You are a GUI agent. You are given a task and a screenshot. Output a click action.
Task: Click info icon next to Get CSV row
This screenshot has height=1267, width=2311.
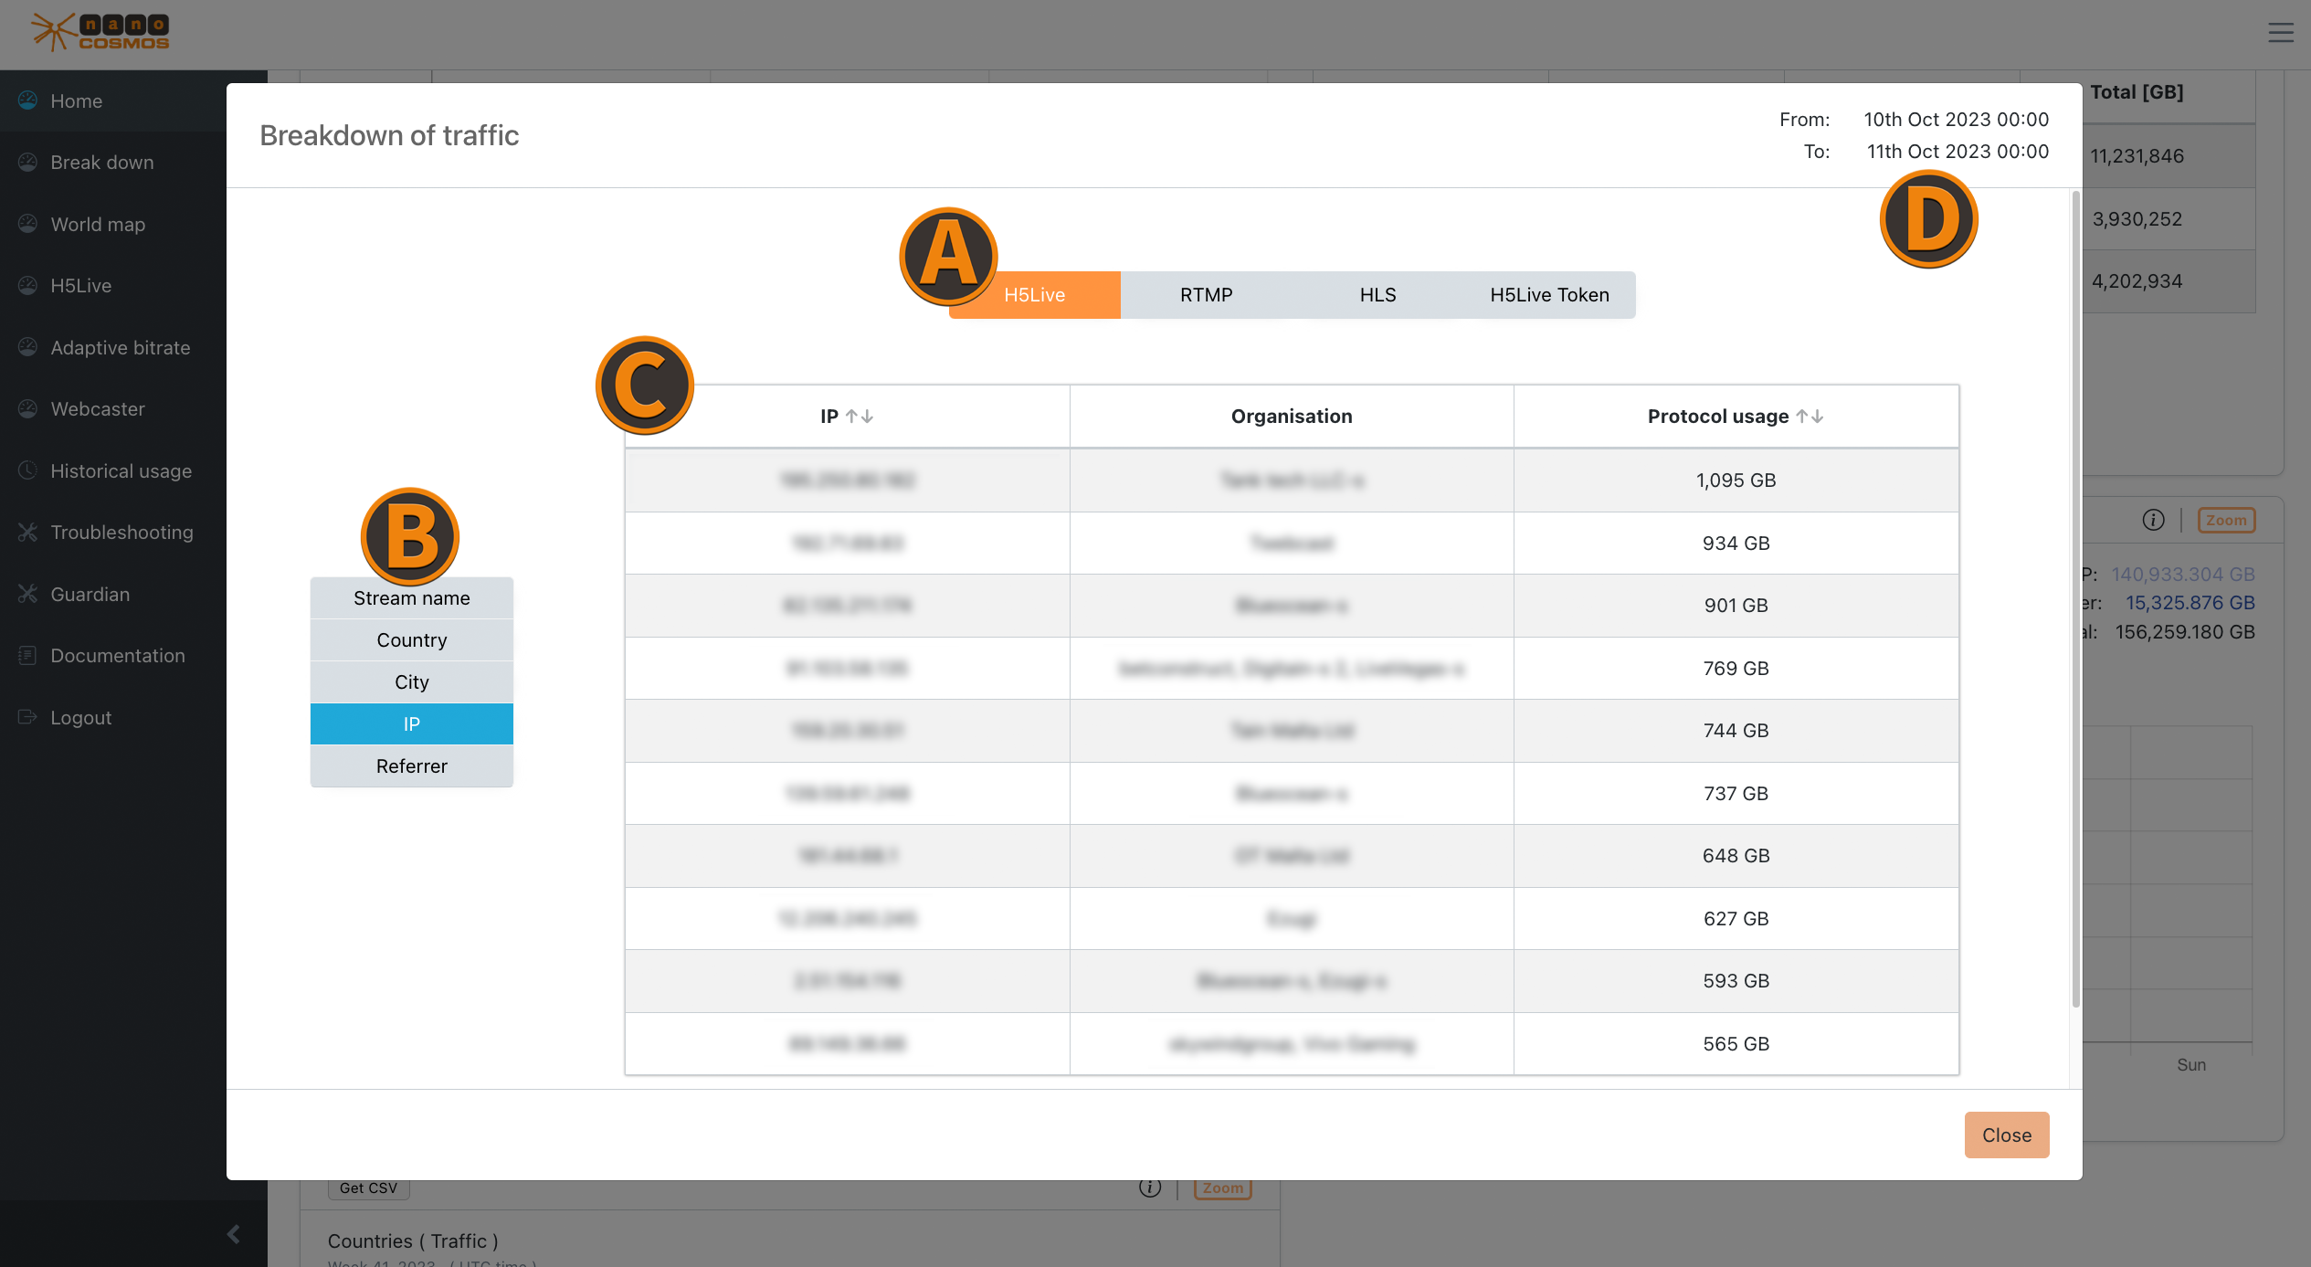tap(1150, 1188)
